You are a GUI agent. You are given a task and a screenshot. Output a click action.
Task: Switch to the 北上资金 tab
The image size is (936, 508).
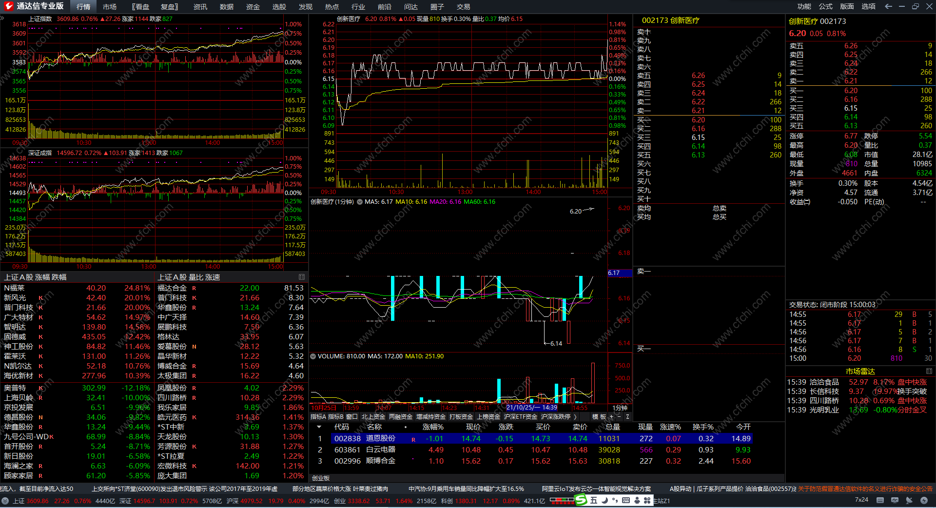pyautogui.click(x=373, y=417)
